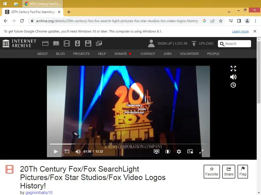
Task: Click the UPLOAD link
Action: [x=206, y=43]
